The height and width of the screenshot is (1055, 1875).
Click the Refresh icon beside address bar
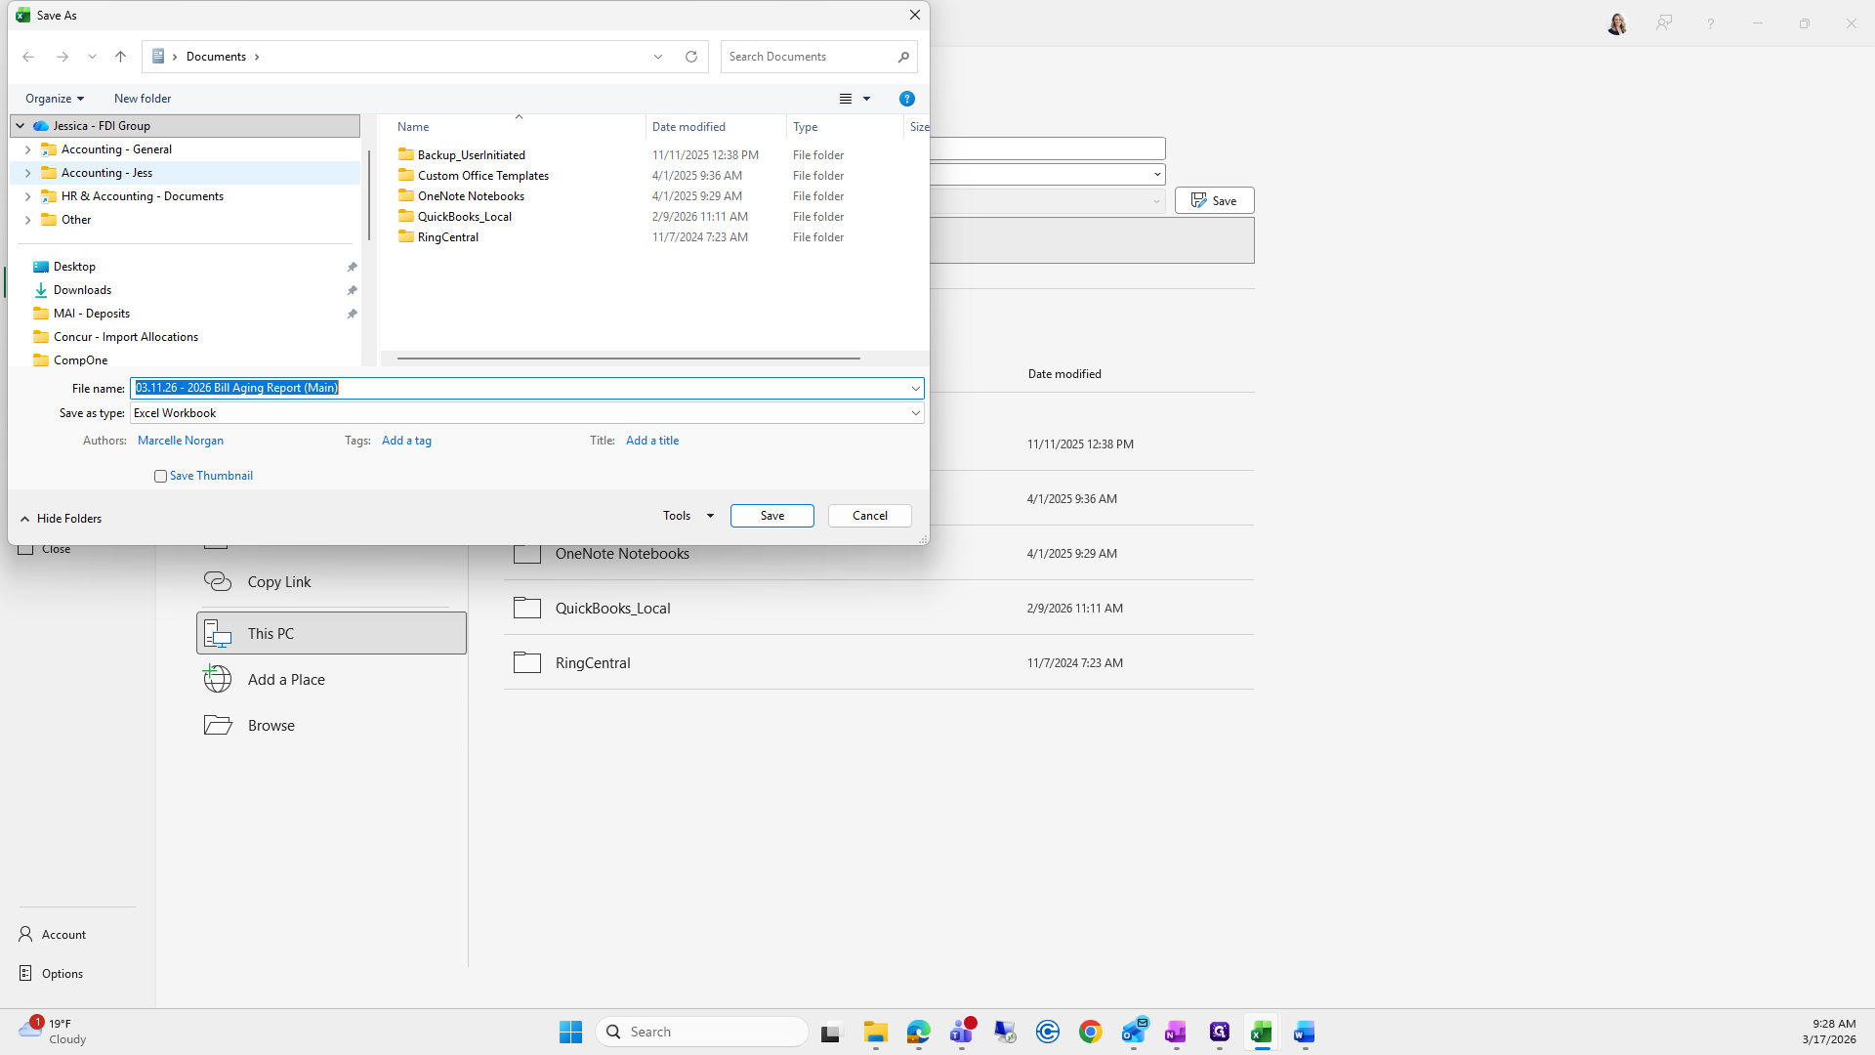[x=691, y=57]
